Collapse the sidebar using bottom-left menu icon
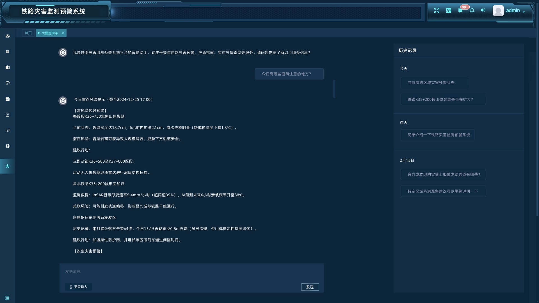Screen dimensions: 539x303 7,298
